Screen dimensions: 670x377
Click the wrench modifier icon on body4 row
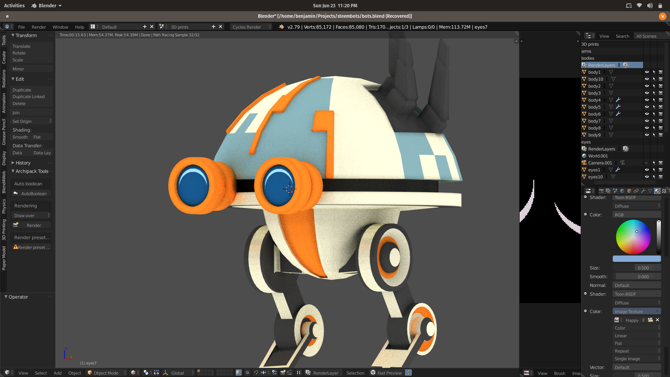click(618, 100)
